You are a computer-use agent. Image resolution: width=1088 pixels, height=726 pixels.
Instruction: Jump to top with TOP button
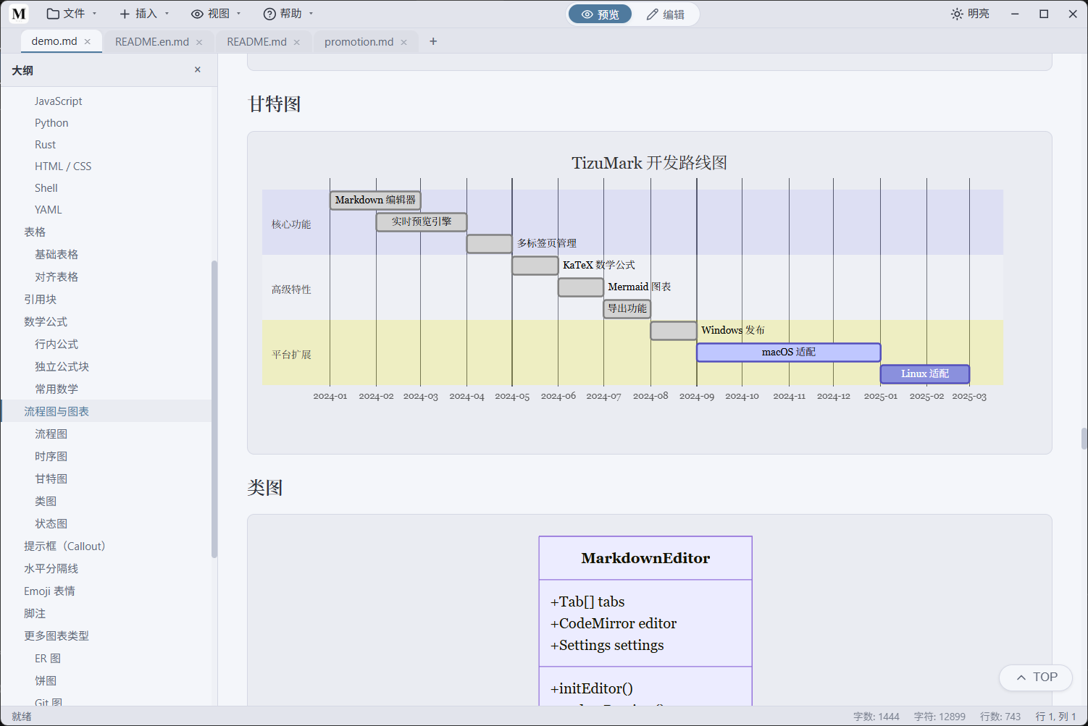(1036, 678)
